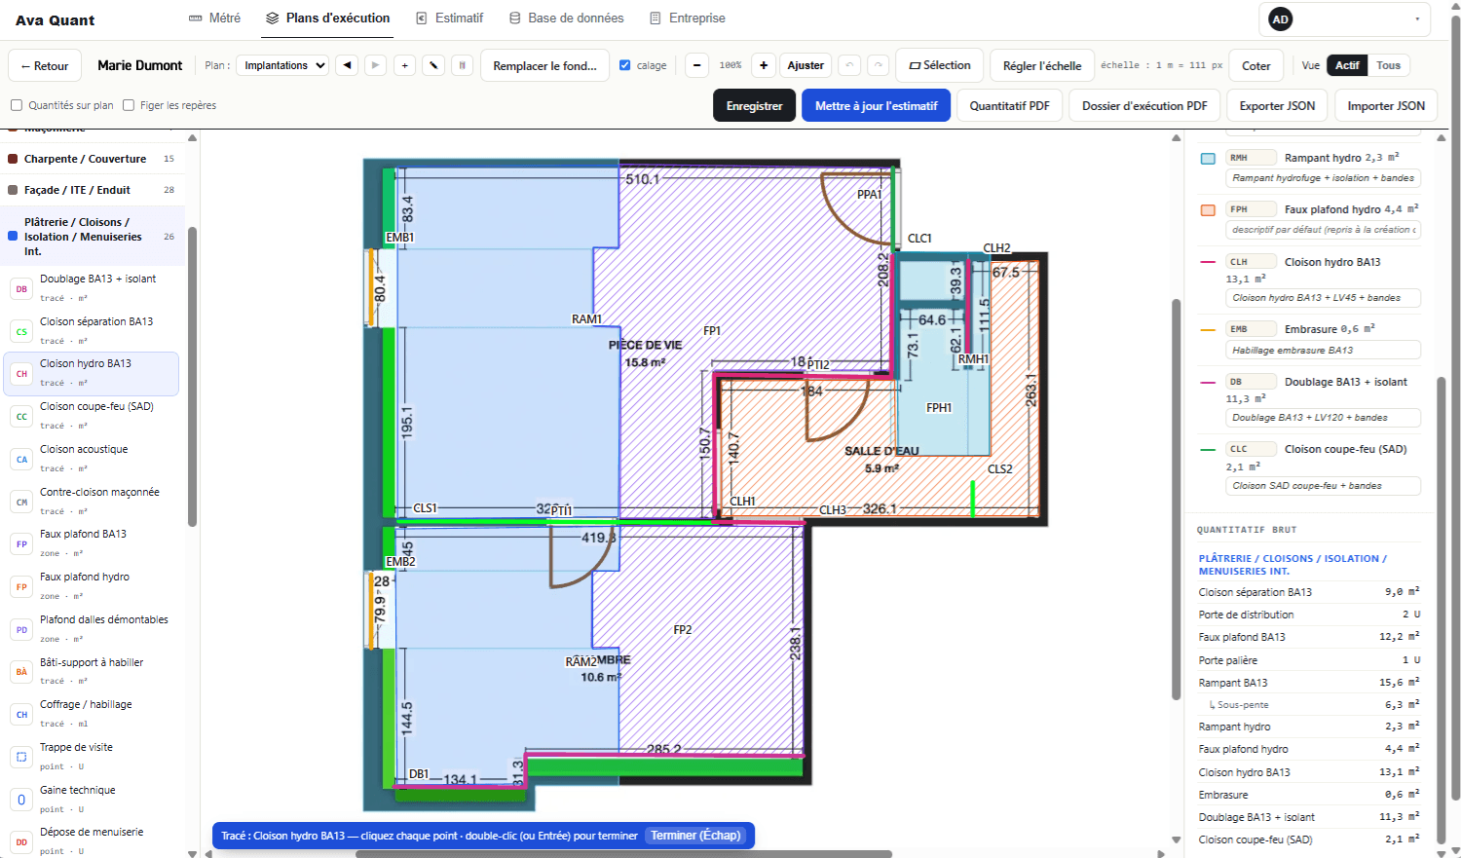Open the Entreprise tab
Image resolution: width=1461 pixels, height=858 pixels.
688,19
